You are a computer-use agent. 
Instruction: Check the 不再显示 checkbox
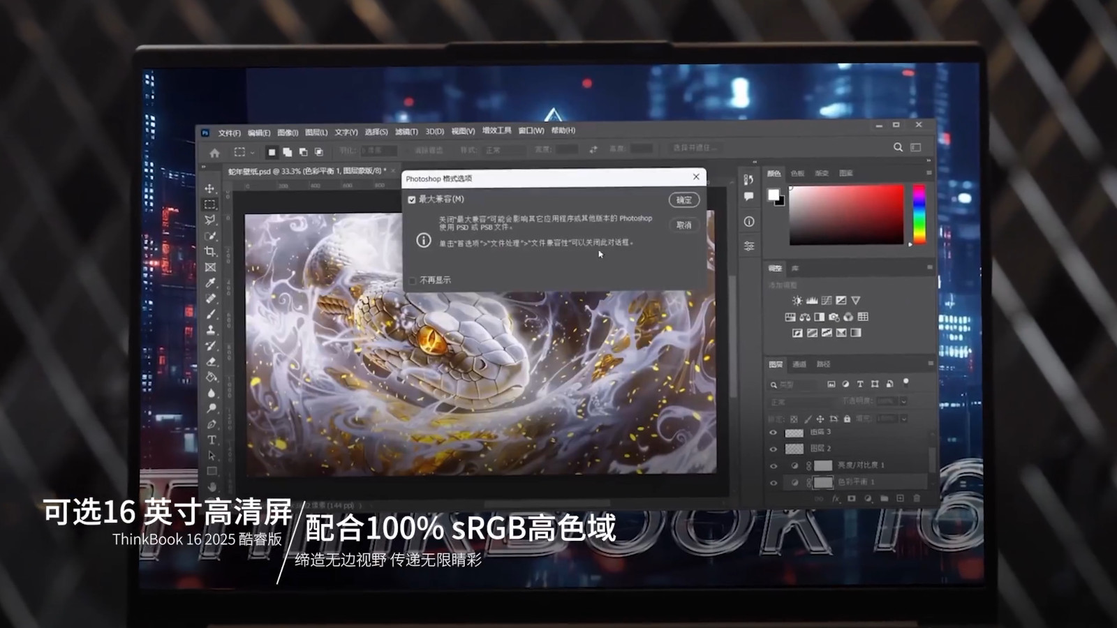click(413, 281)
